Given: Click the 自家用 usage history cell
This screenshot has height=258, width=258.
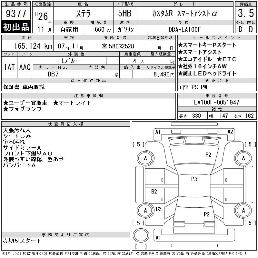Looking at the screenshot, I should [x=69, y=30].
